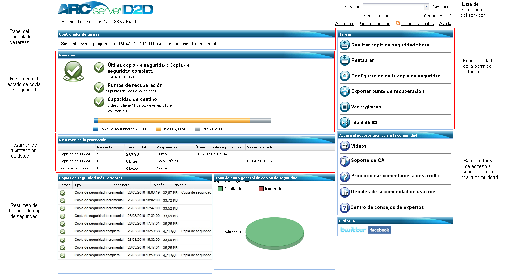Select Exportar punto de recuperación

[x=388, y=91]
